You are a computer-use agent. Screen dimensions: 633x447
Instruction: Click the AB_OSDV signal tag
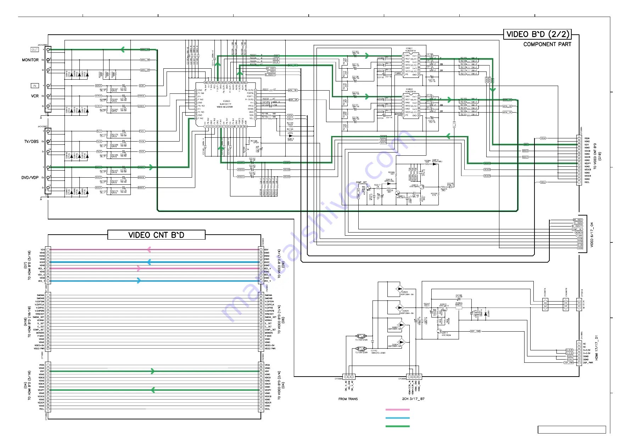tap(271, 68)
